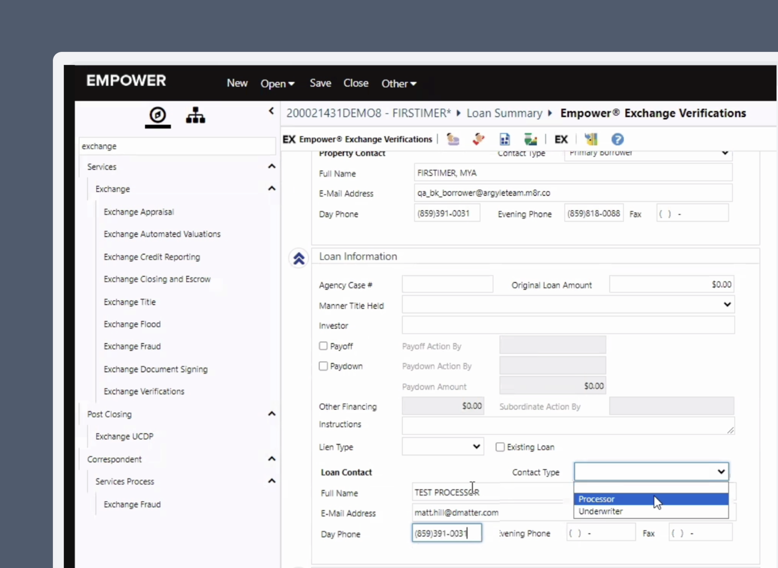
Task: Tick the Existing Loan checkbox
Action: [500, 447]
